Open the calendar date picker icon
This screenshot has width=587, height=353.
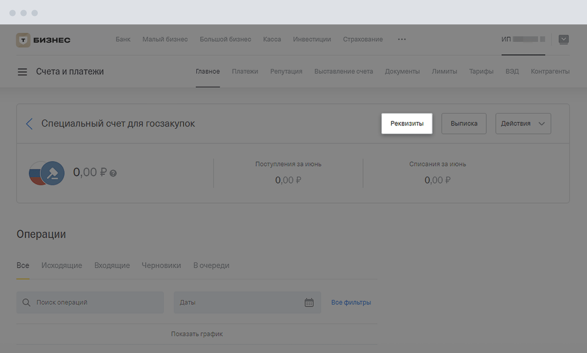coord(309,302)
